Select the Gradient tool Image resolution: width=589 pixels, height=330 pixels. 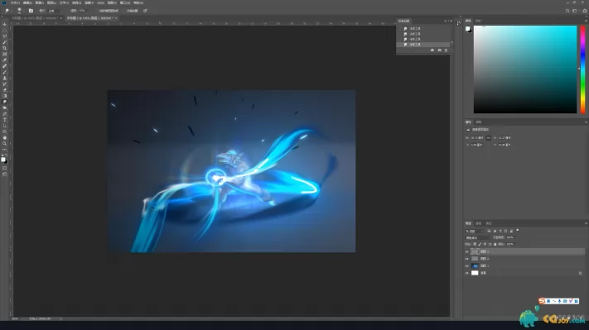4,96
